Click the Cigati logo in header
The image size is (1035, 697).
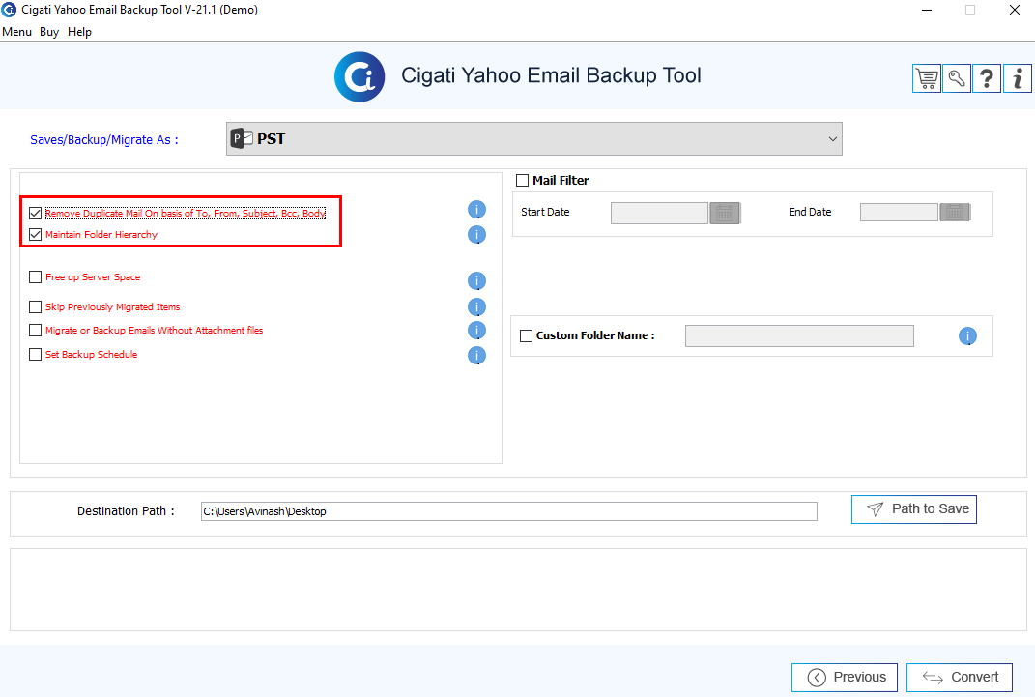[359, 77]
